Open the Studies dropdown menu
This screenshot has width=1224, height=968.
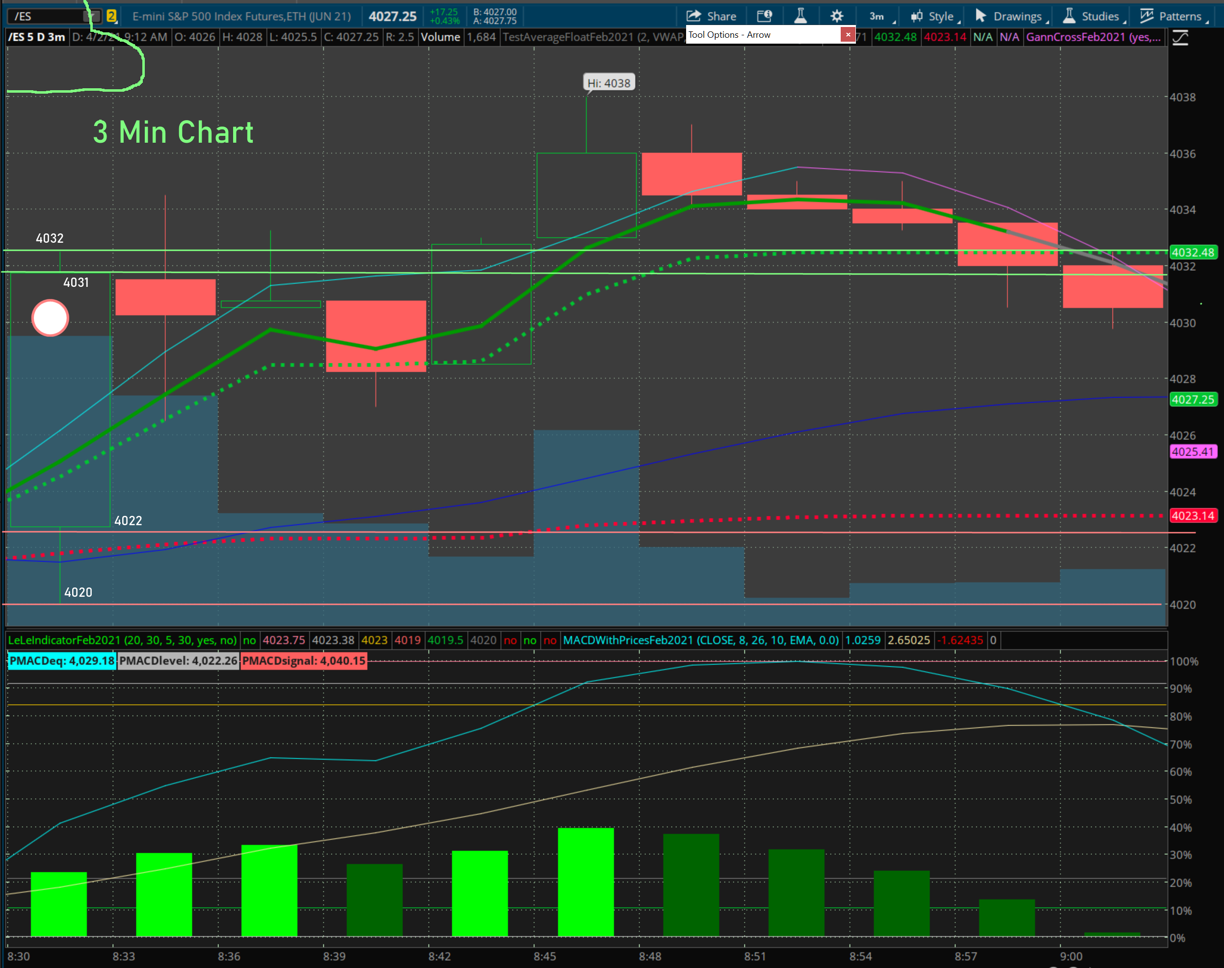pos(1094,17)
